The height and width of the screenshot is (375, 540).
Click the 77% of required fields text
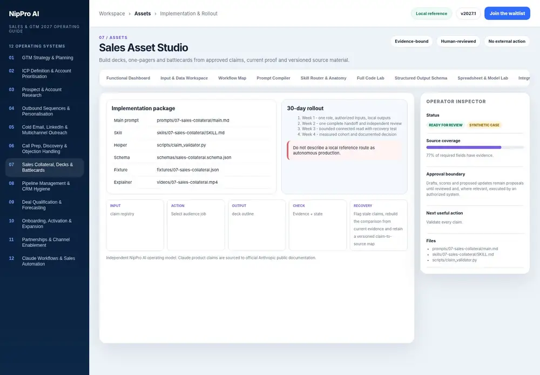pyautogui.click(x=460, y=156)
